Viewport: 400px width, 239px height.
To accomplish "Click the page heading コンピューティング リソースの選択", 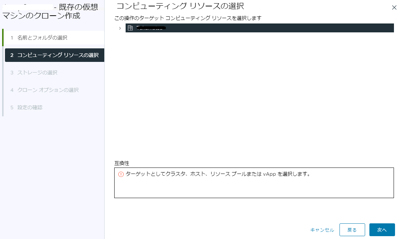I will click(x=180, y=6).
